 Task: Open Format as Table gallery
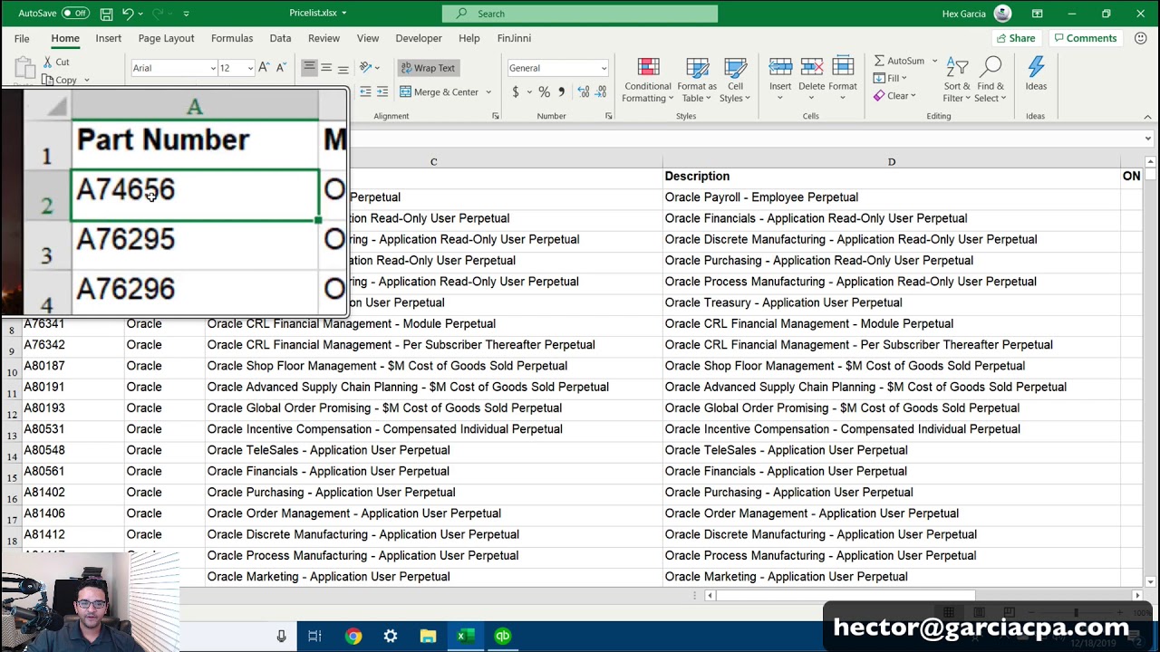tap(697, 81)
